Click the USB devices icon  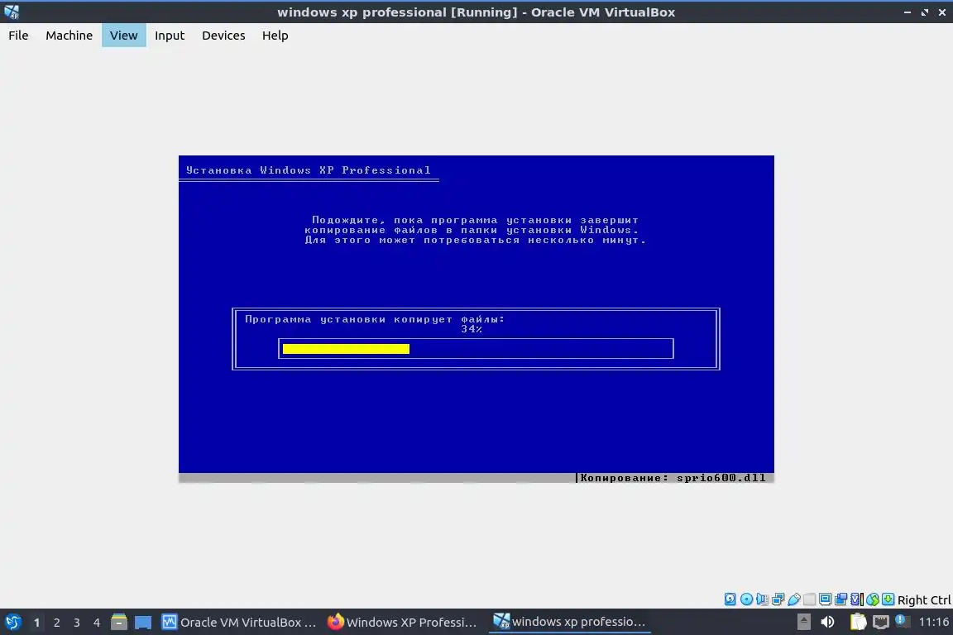(x=794, y=599)
